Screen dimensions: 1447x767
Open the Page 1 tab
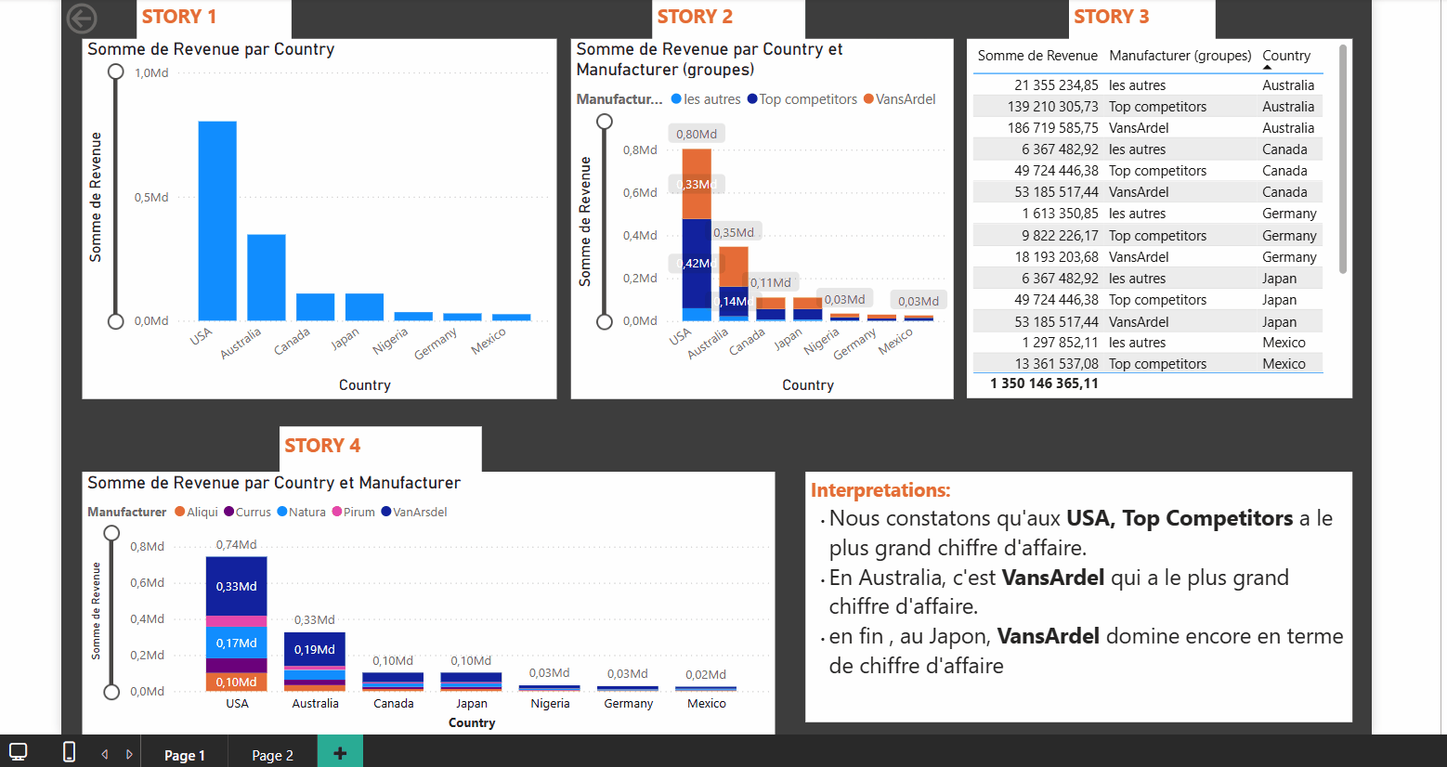185,755
